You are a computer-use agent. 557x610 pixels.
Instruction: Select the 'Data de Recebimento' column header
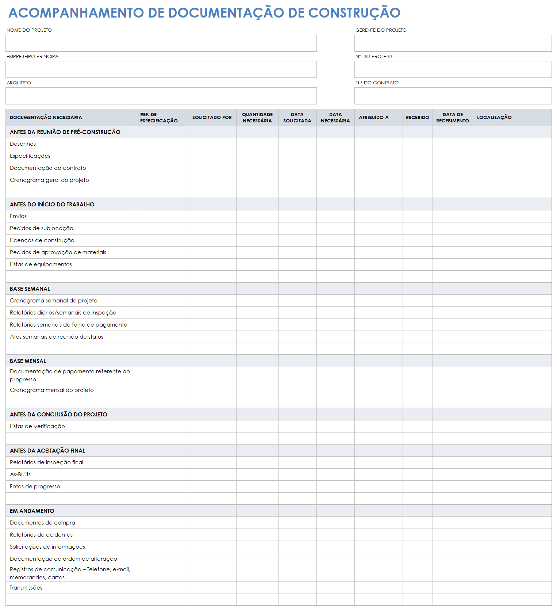pos(453,118)
